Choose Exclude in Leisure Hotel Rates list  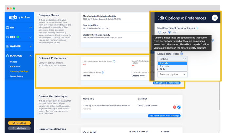coord(164,66)
